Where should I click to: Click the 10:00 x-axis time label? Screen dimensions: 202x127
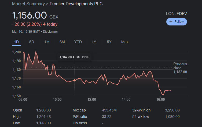pos(57,99)
